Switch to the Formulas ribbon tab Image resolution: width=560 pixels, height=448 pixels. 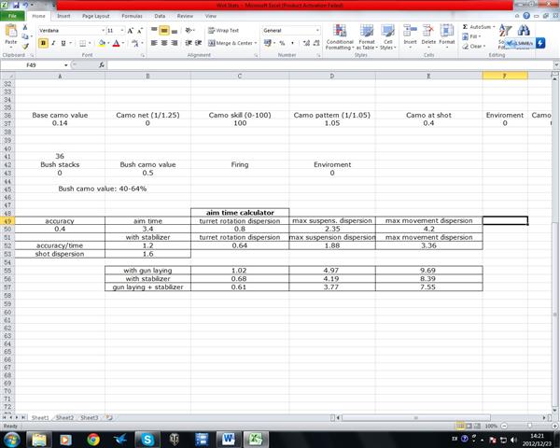click(x=132, y=16)
